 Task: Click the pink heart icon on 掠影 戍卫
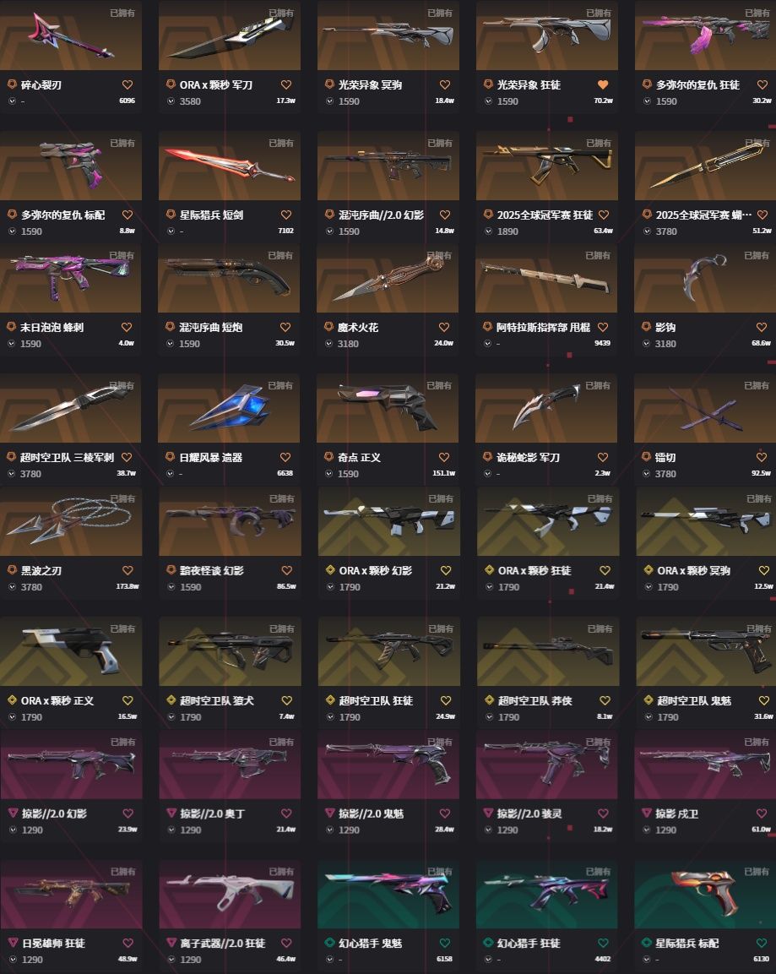[762, 813]
